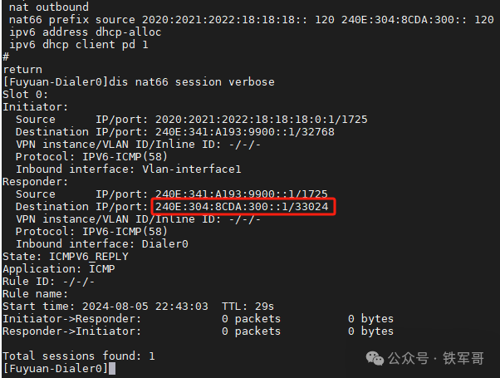Click the WeChat logo icon in watermark
Viewport: 500px width, 378px height.
click(375, 358)
